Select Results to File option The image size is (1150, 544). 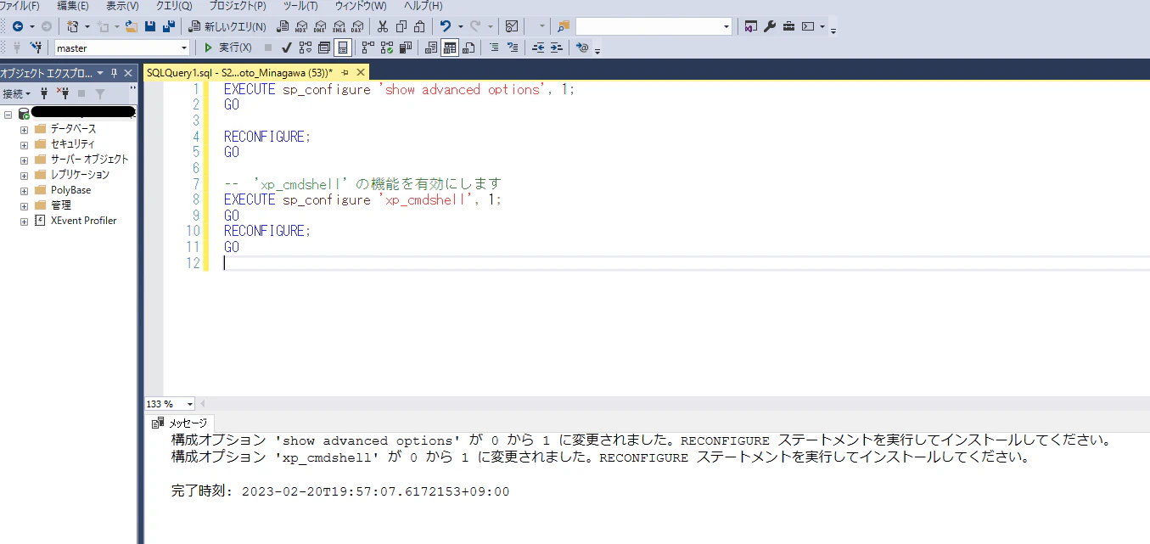point(468,48)
